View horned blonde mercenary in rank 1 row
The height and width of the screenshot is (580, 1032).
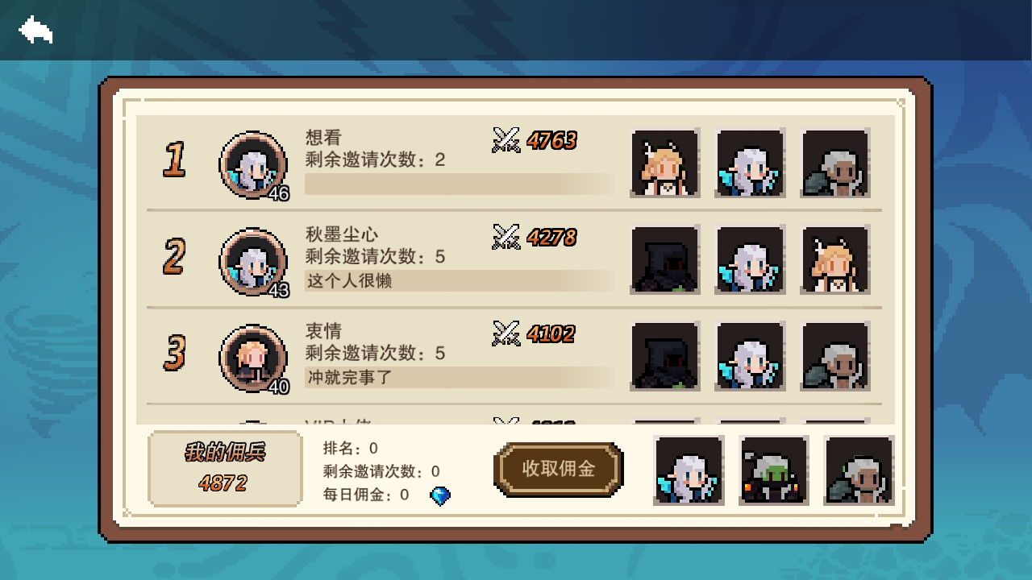tap(665, 163)
